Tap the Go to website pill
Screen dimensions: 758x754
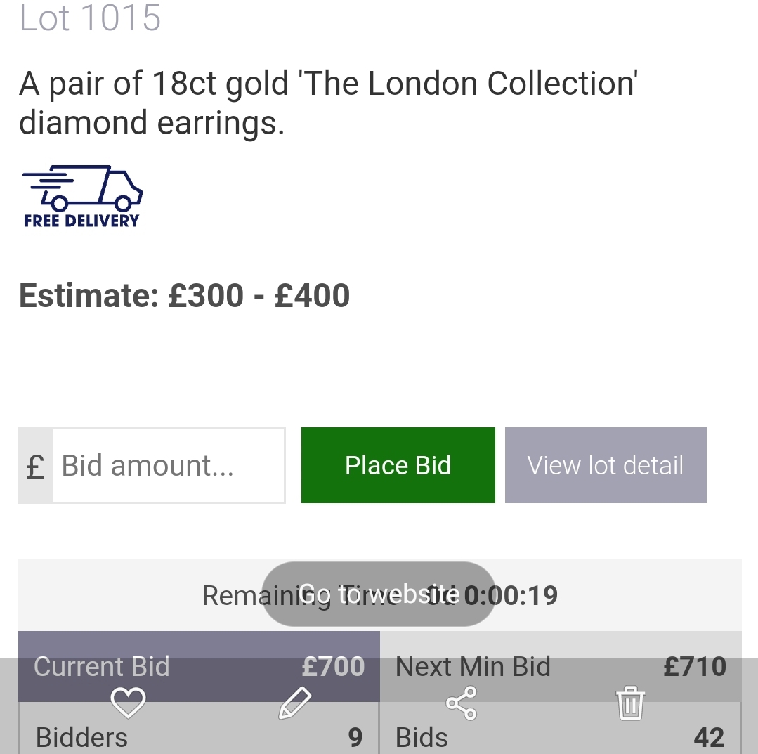[x=379, y=594]
